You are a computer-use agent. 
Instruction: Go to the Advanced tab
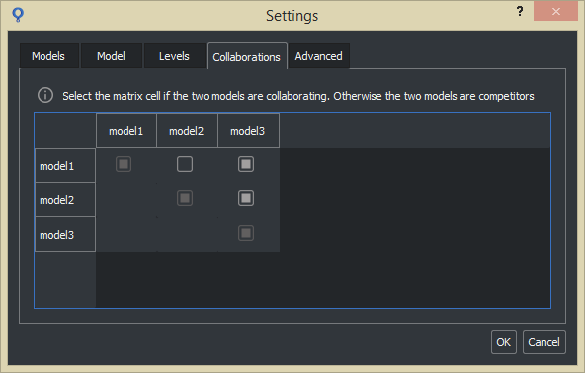coord(318,56)
